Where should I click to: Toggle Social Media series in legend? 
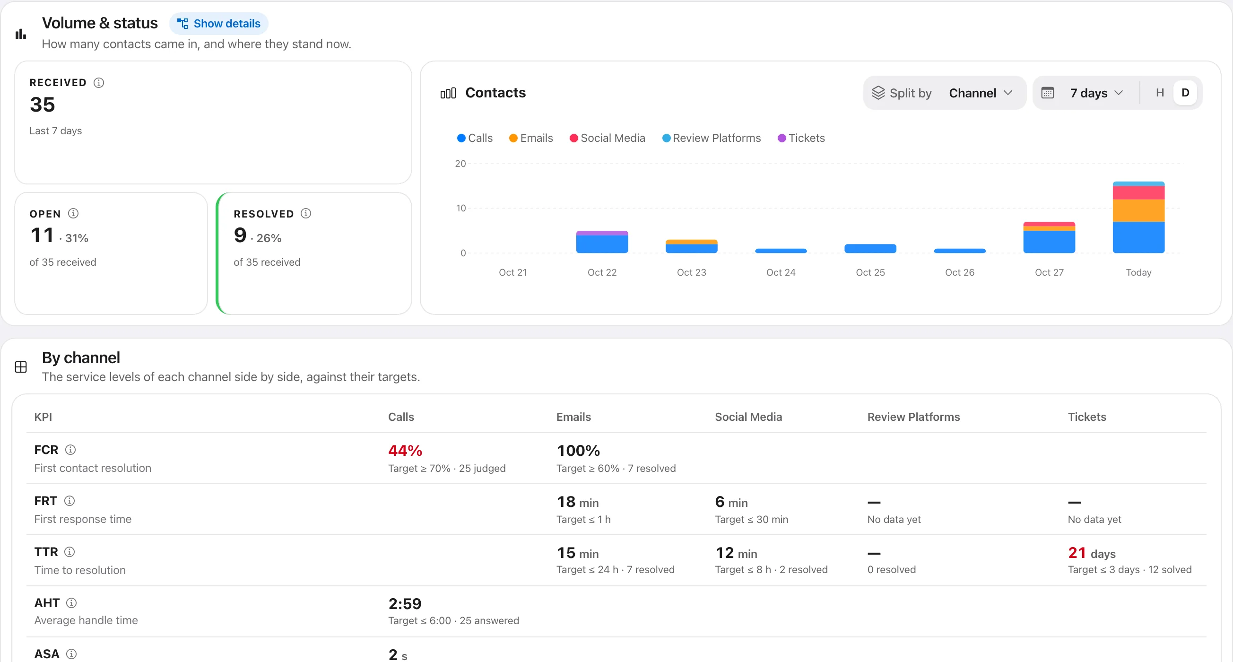[x=608, y=138]
